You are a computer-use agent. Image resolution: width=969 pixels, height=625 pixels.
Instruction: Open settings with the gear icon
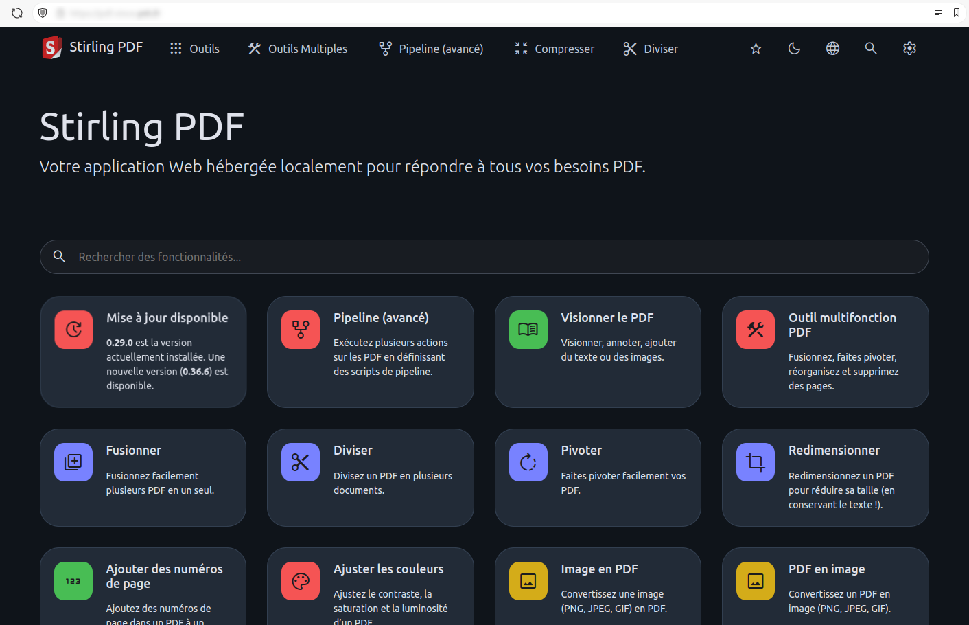click(x=909, y=49)
